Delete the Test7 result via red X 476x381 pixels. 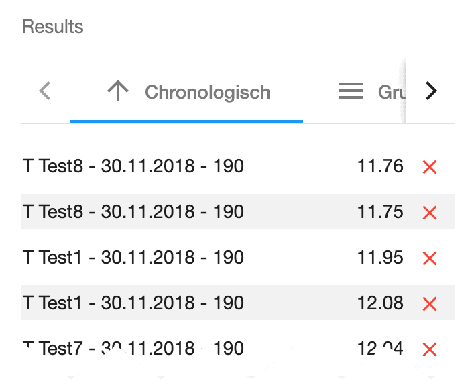[430, 349]
